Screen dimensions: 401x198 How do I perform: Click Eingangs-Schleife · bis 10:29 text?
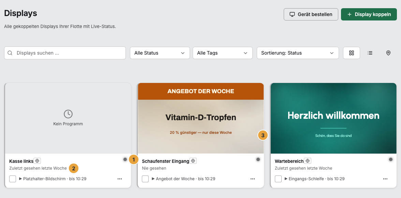tap(316, 179)
